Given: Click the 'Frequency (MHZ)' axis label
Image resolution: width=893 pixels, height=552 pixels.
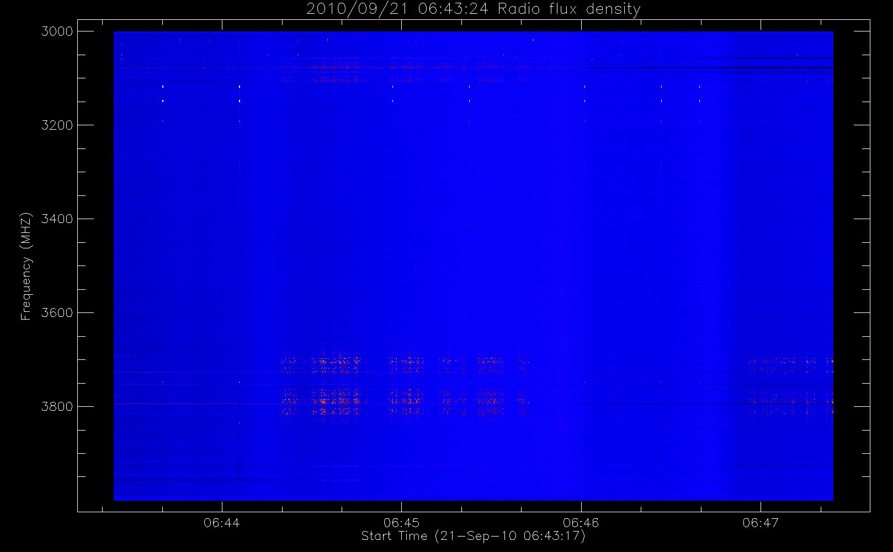Looking at the screenshot, I should (26, 266).
